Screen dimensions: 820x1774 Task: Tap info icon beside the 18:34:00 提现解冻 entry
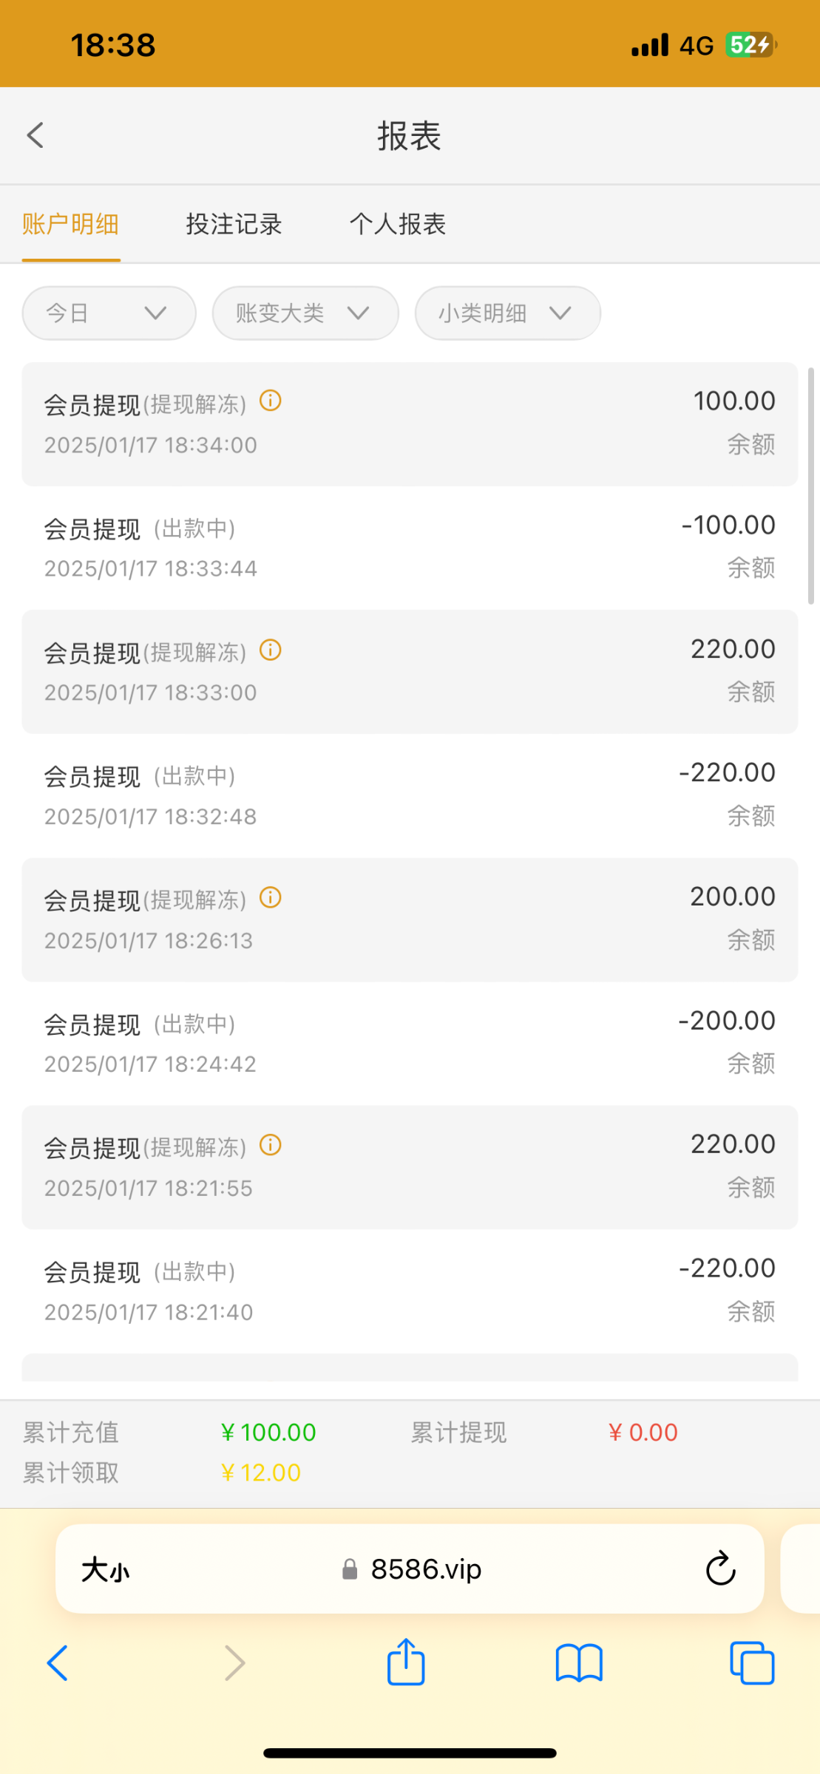[x=271, y=401]
